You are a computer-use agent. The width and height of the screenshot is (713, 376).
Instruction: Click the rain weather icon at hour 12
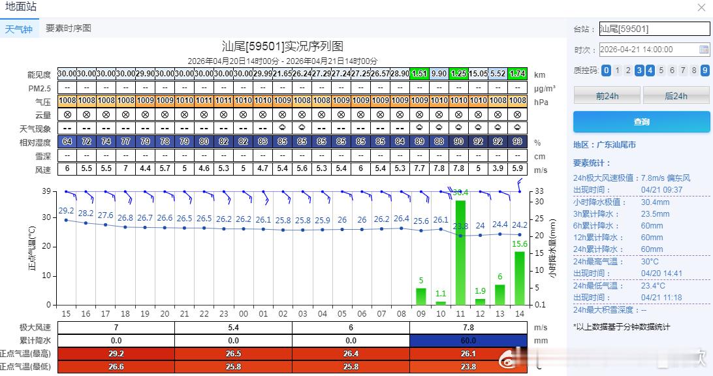478,128
